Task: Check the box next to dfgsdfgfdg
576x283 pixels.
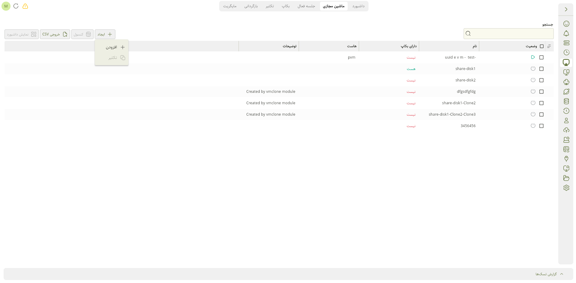Action: (x=541, y=92)
